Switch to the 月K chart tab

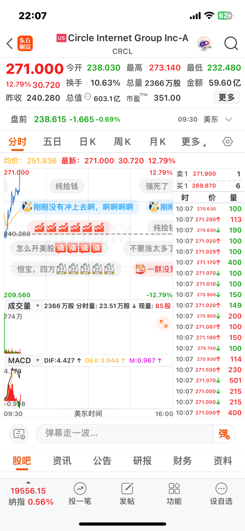click(158, 142)
